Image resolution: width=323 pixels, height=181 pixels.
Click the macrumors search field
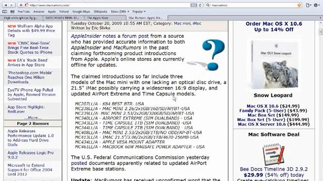(254, 6)
